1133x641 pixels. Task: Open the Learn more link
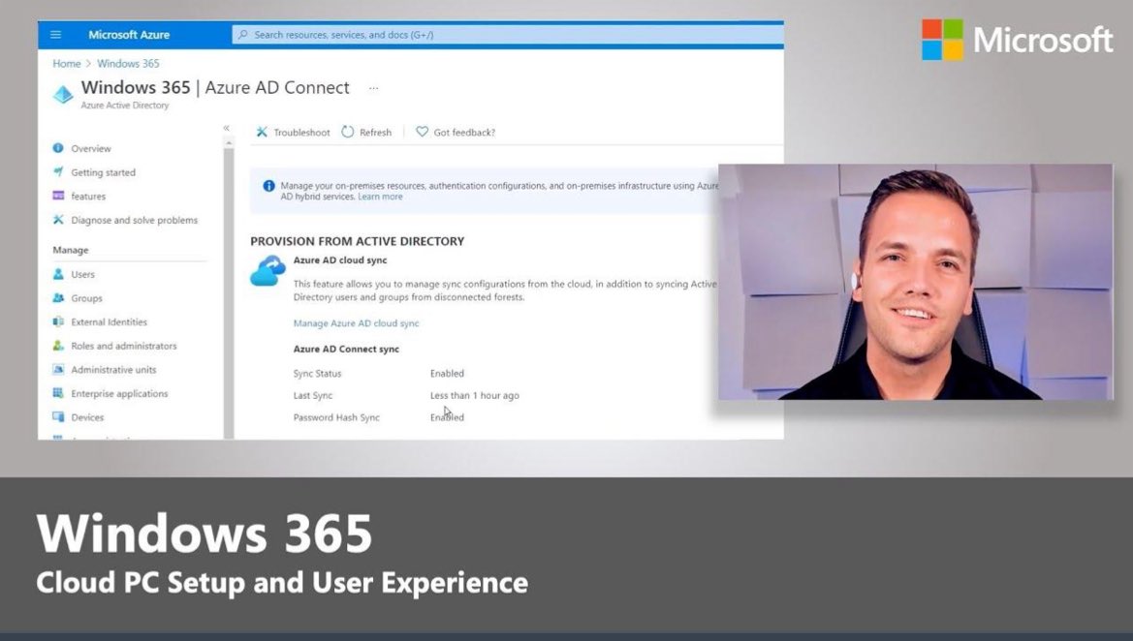(380, 197)
